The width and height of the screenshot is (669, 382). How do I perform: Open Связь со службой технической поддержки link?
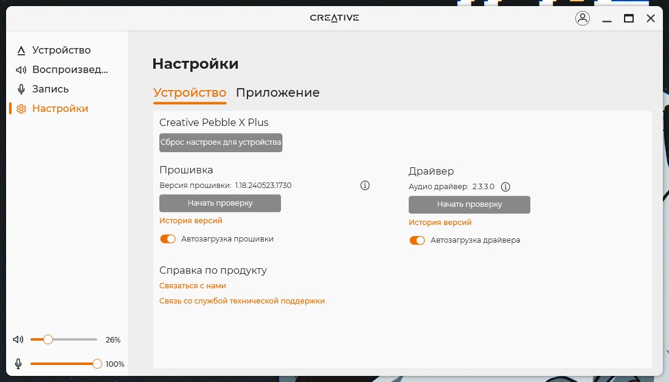[242, 301]
